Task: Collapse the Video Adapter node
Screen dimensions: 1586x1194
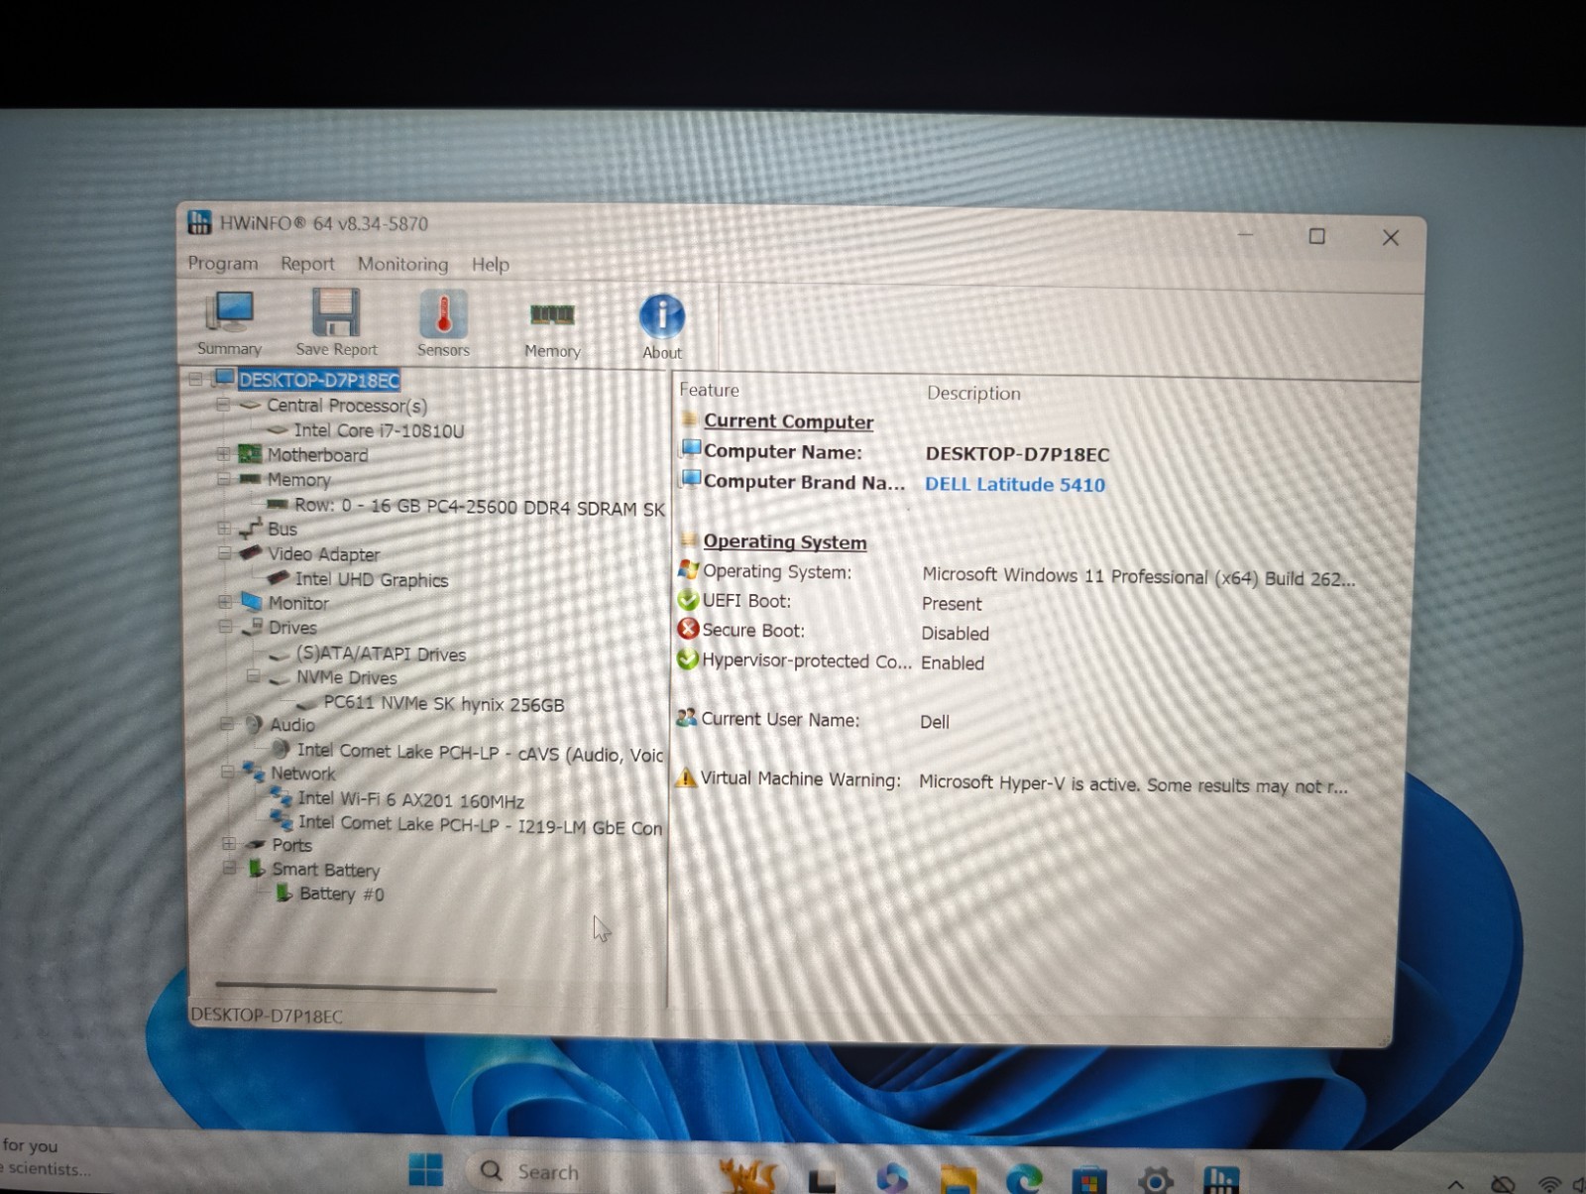Action: click(x=225, y=552)
